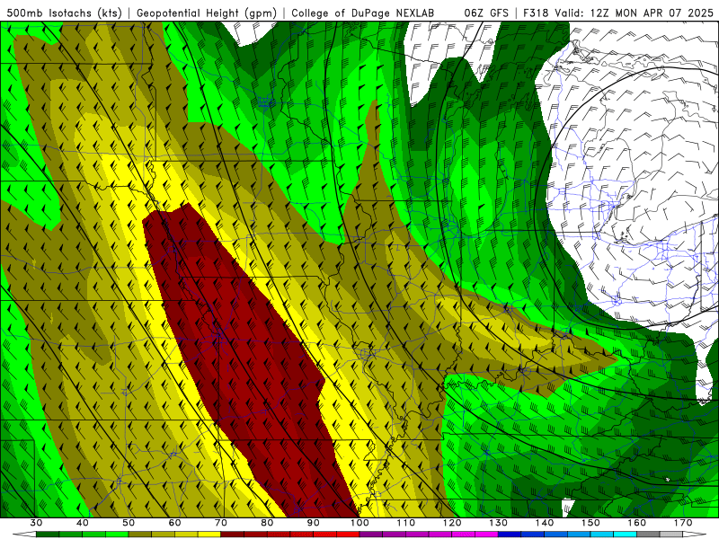
Task: Click the dark gray swatch below 160
Action: click(x=648, y=535)
